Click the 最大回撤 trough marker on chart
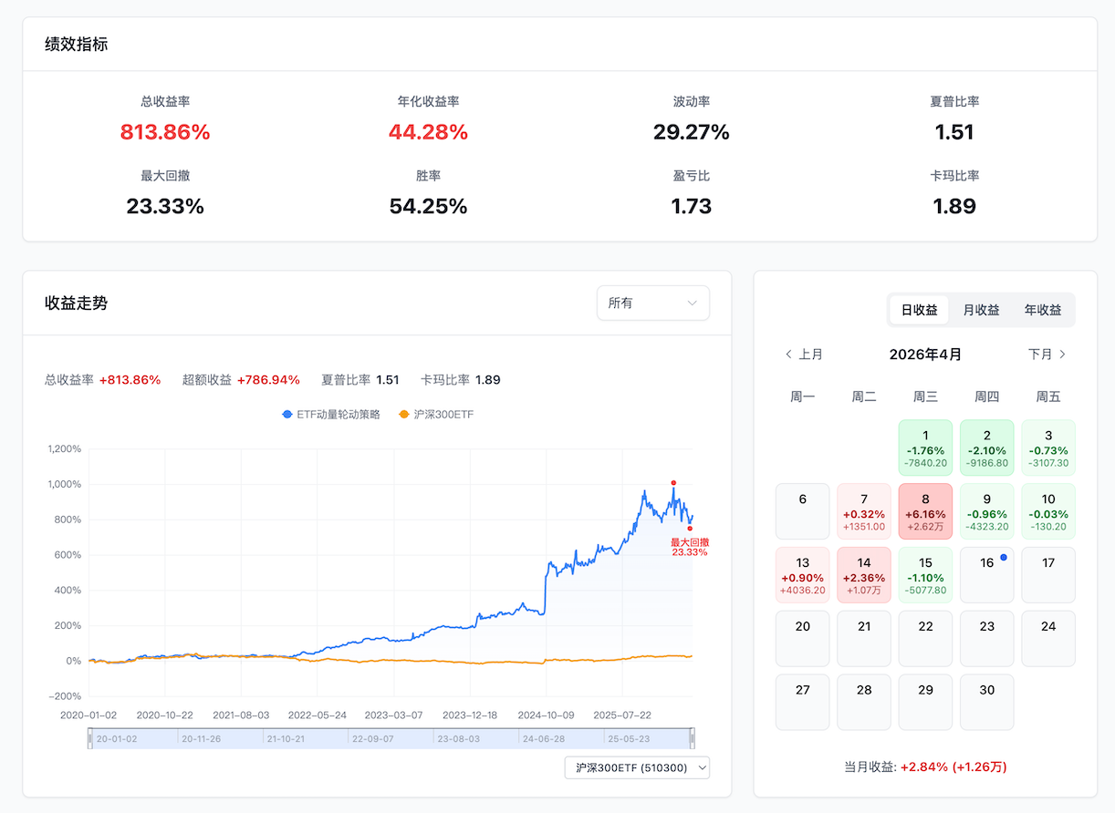Image resolution: width=1115 pixels, height=813 pixels. (690, 528)
